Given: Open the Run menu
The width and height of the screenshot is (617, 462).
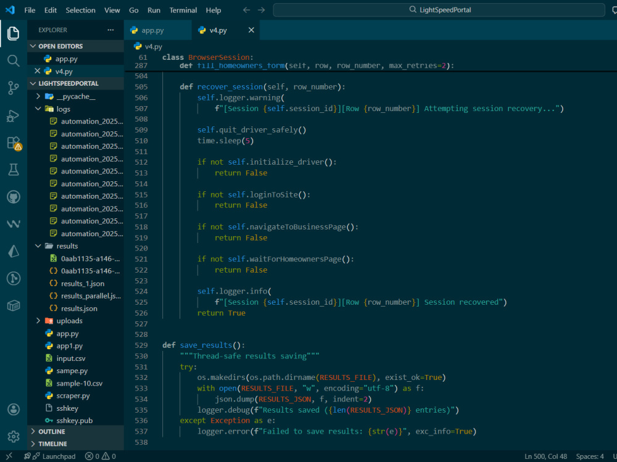Looking at the screenshot, I should click(154, 10).
